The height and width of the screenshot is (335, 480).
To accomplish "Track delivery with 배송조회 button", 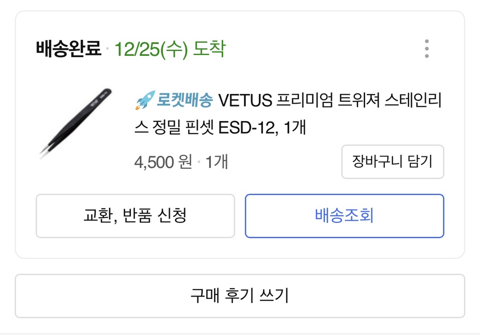I will point(345,216).
